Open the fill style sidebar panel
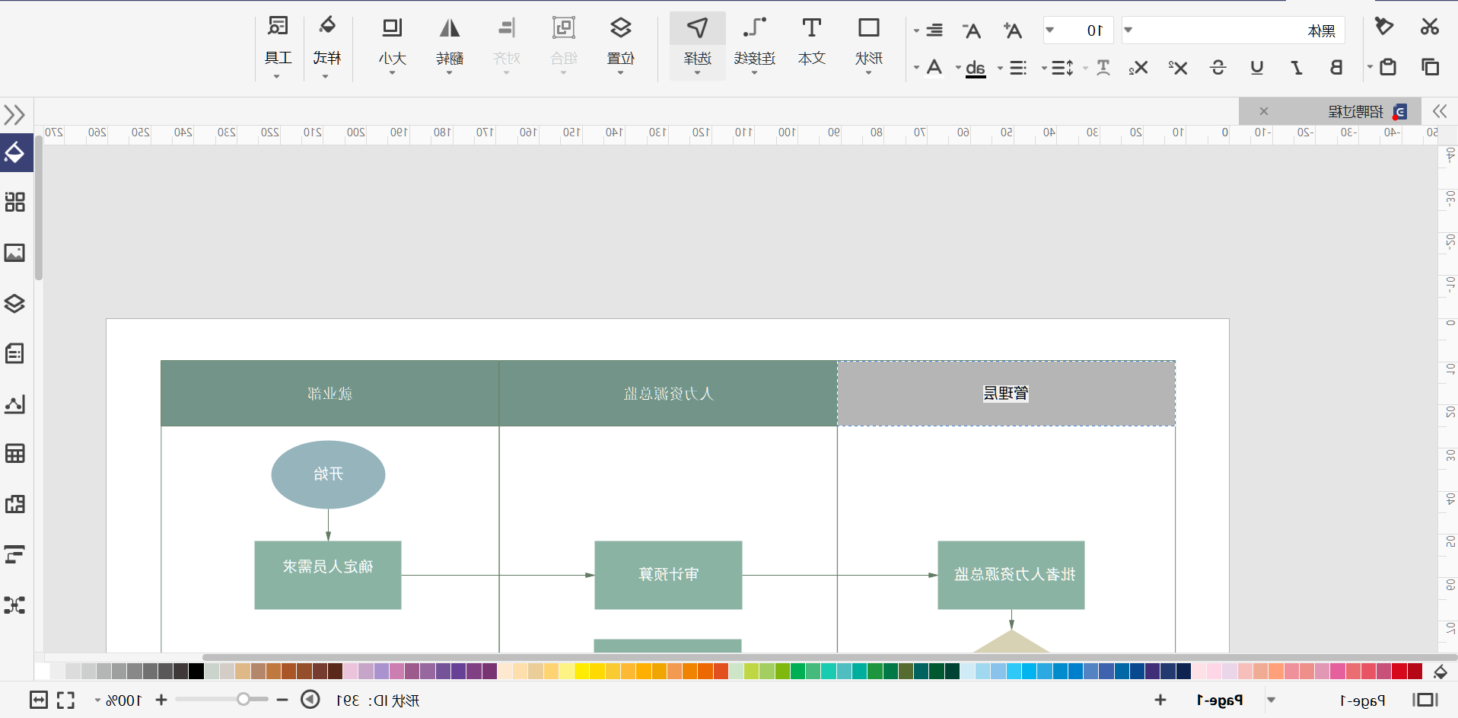This screenshot has width=1458, height=718. [x=15, y=152]
